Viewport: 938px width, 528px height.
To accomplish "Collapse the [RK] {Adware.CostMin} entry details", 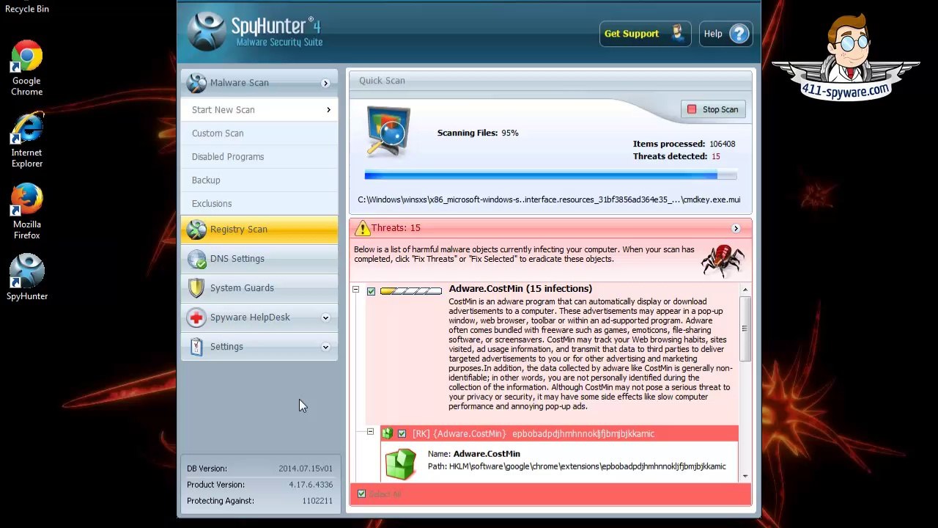I will pos(370,432).
